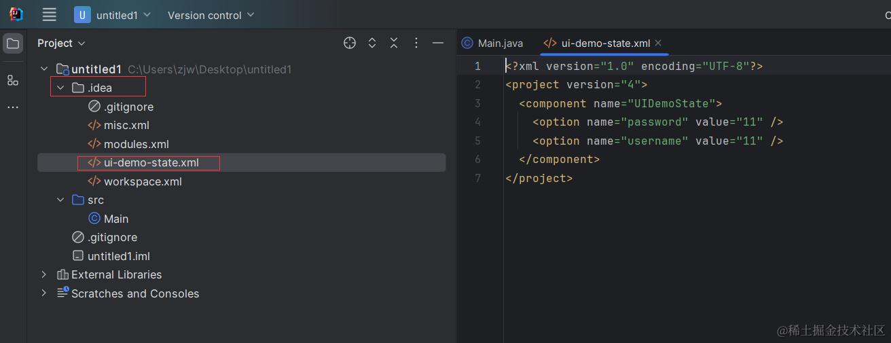Collapse the src folder
891x343 pixels.
tap(60, 200)
